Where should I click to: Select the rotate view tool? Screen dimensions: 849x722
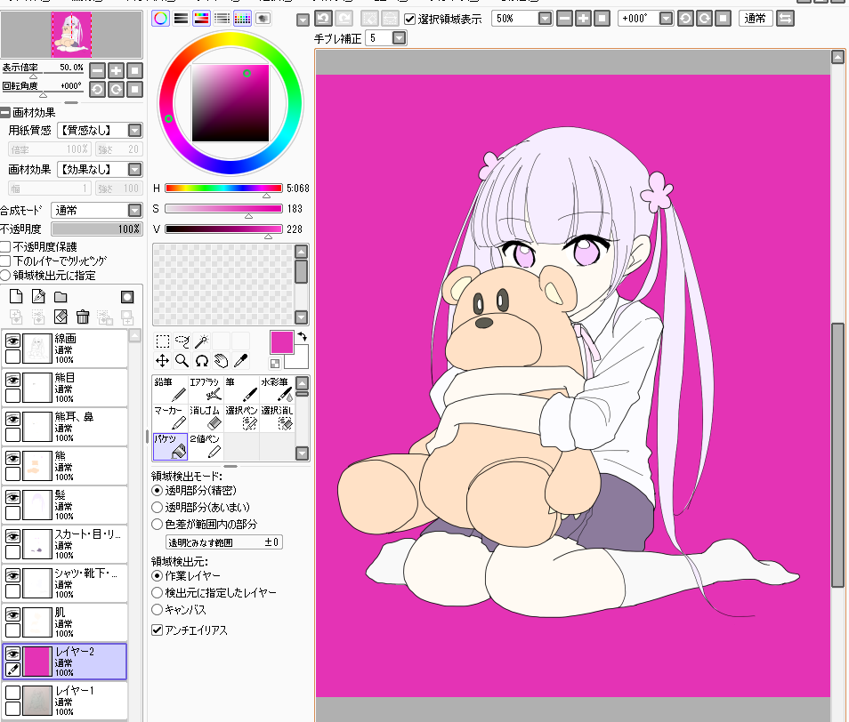(201, 361)
